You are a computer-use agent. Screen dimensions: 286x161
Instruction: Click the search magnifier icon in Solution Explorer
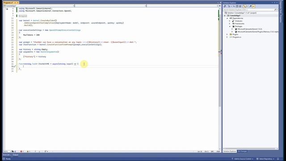point(275,10)
